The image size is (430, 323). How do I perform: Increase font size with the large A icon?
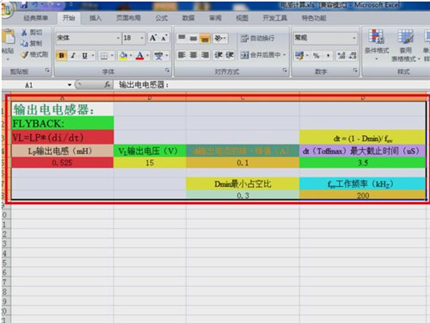[153, 38]
